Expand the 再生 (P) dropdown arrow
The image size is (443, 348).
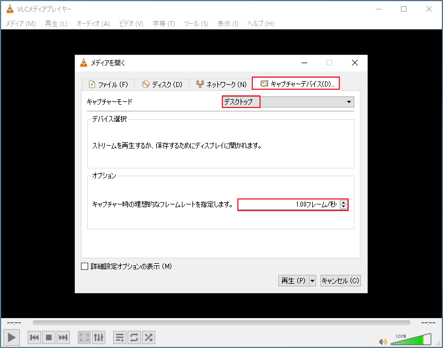313,281
